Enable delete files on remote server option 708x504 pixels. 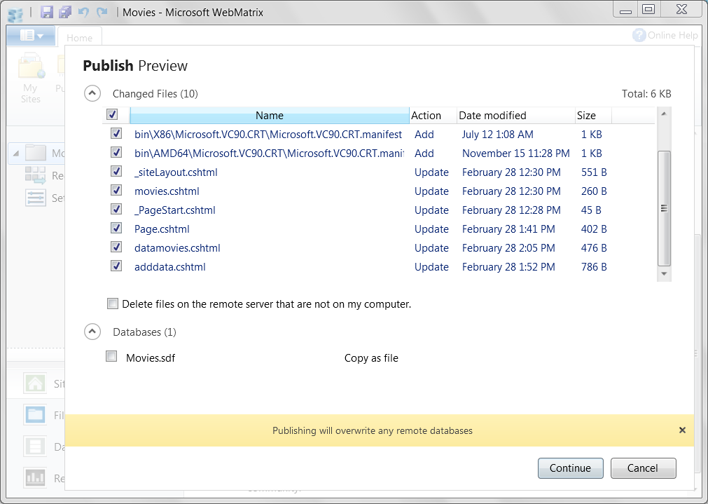[x=113, y=304]
